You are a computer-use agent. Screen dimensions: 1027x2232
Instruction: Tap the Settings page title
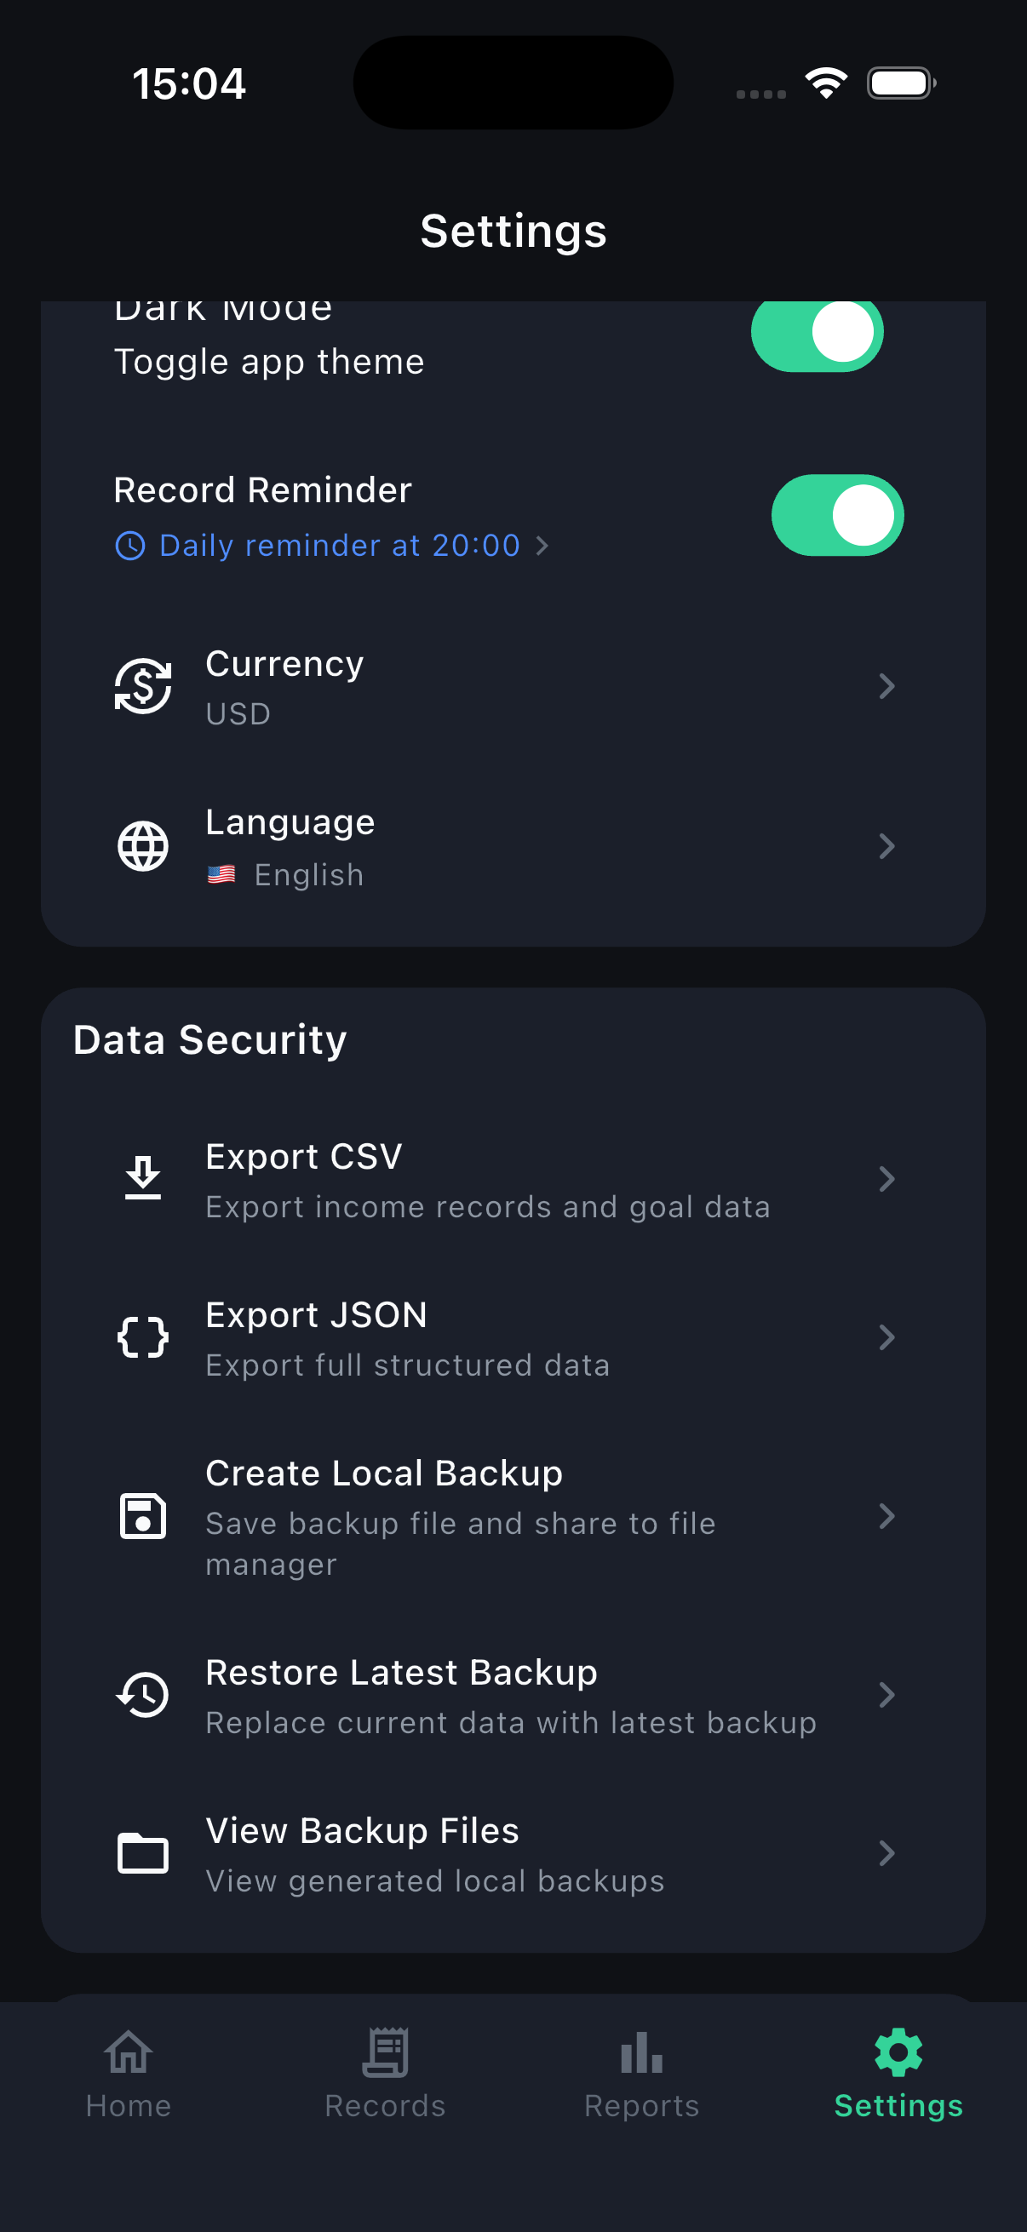(x=513, y=232)
